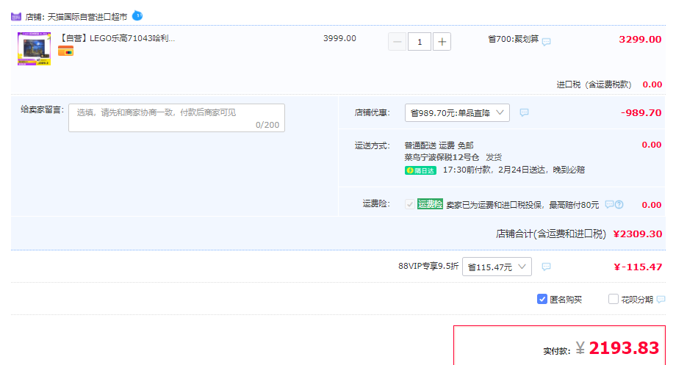Open the 店铺优惠 省989.70元 dropdown
Screen dimensions: 687x365
coord(457,112)
